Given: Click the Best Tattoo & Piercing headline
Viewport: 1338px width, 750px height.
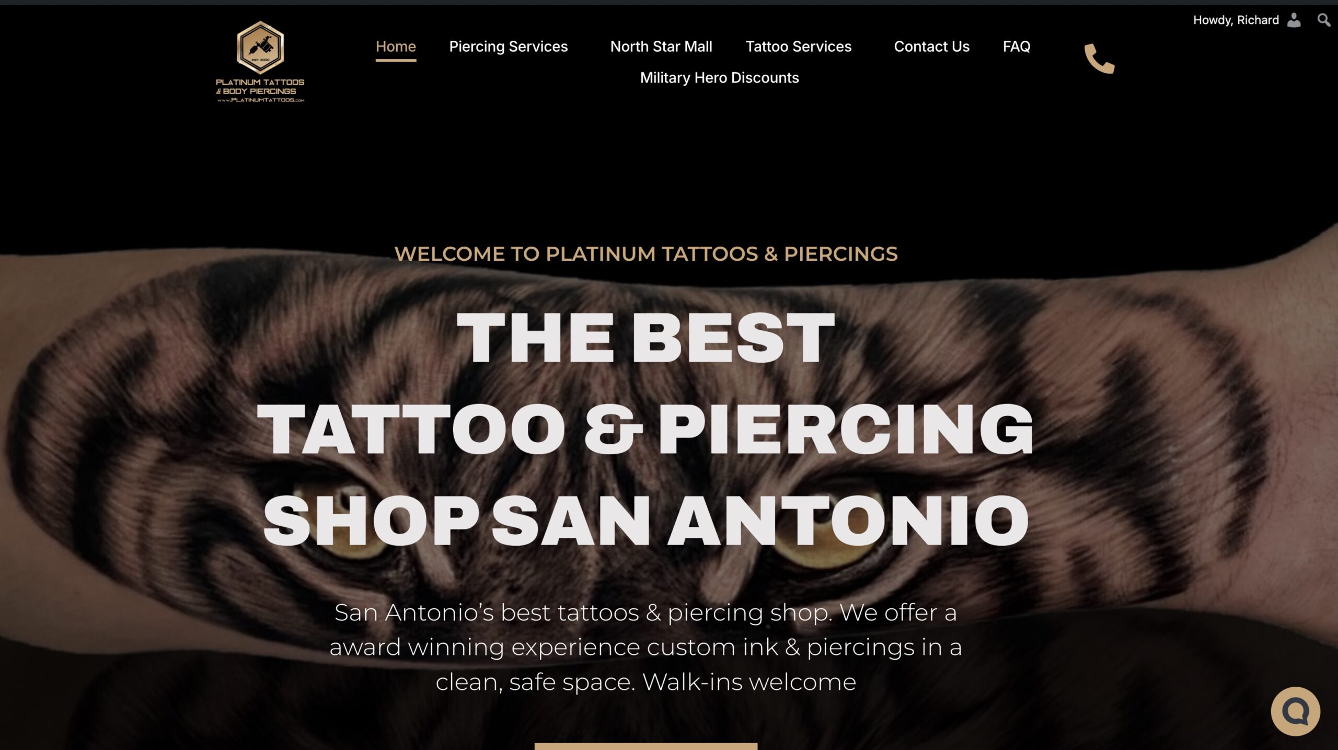Looking at the screenshot, I should 645,429.
